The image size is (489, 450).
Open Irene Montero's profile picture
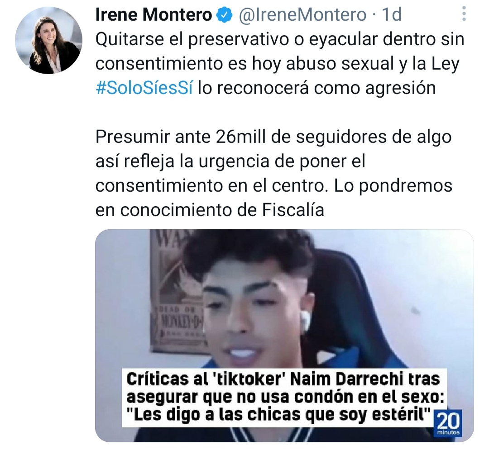[48, 41]
